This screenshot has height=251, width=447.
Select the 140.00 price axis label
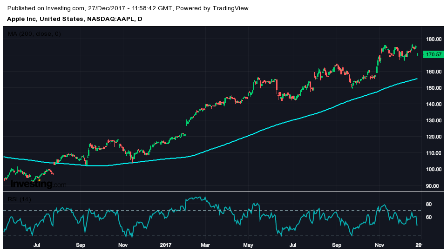[433, 104]
